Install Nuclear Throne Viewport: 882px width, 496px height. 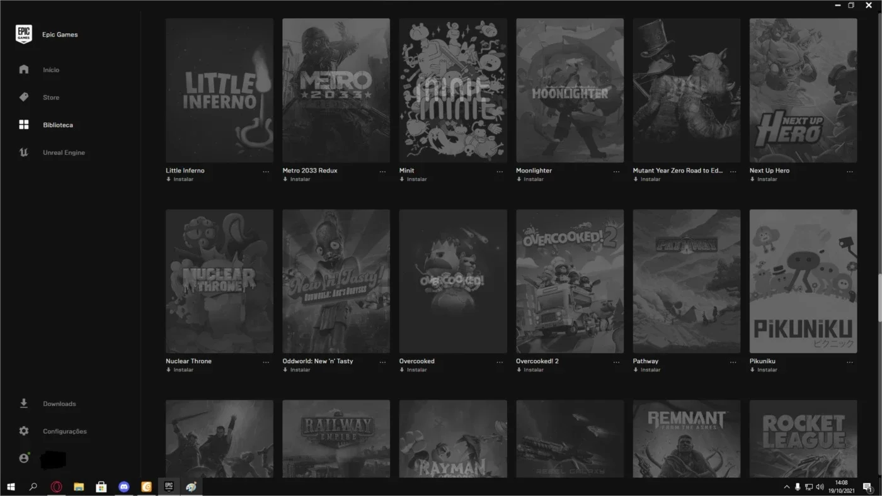[x=180, y=370]
